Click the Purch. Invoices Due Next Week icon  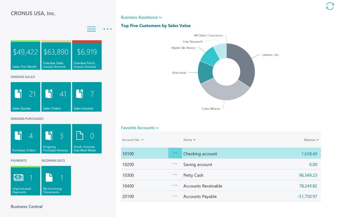point(80,136)
